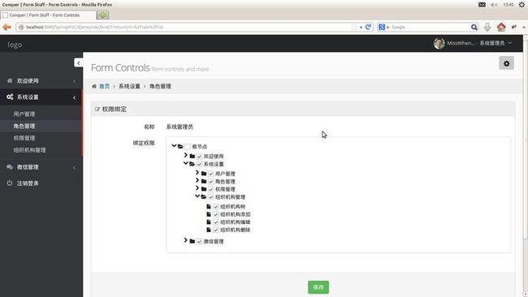528x297 pixels.
Task: Expand the 权限管理 tree node
Action: pyautogui.click(x=197, y=188)
